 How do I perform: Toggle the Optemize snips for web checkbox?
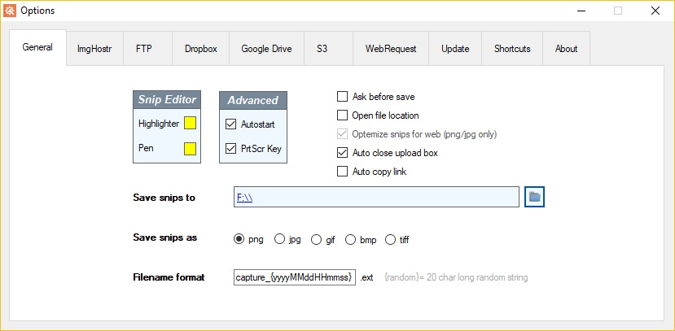coord(342,134)
